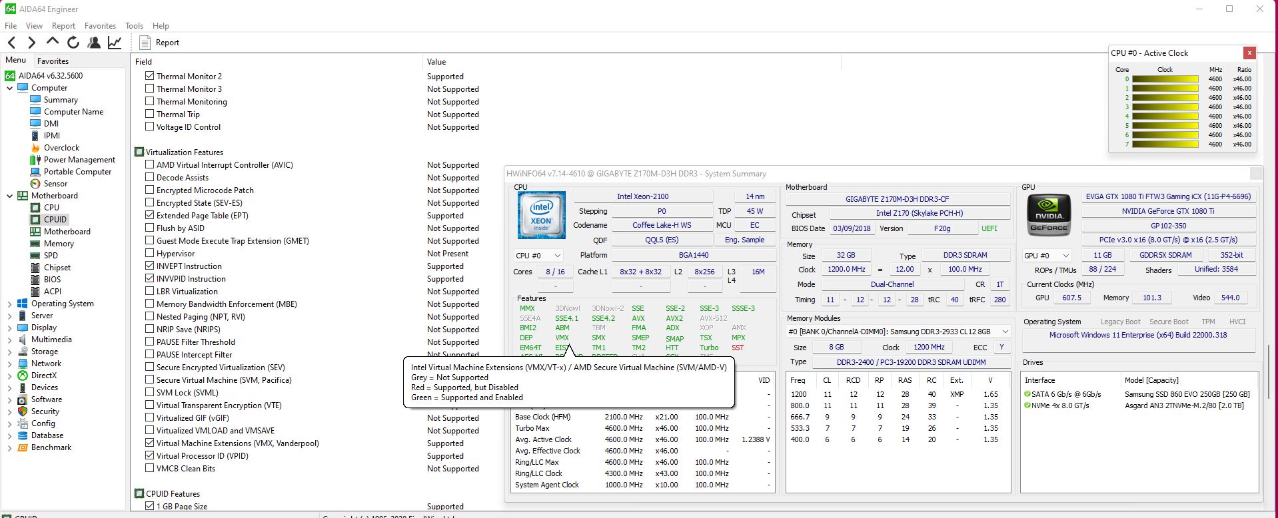The image size is (1278, 518).
Task: Select ACPI tree item
Action: click(53, 292)
